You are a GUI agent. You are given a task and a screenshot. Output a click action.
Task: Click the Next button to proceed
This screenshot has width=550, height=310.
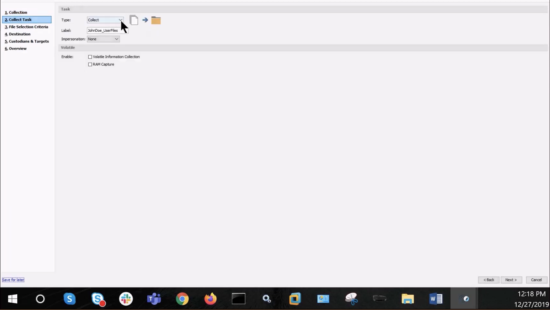[x=511, y=280]
